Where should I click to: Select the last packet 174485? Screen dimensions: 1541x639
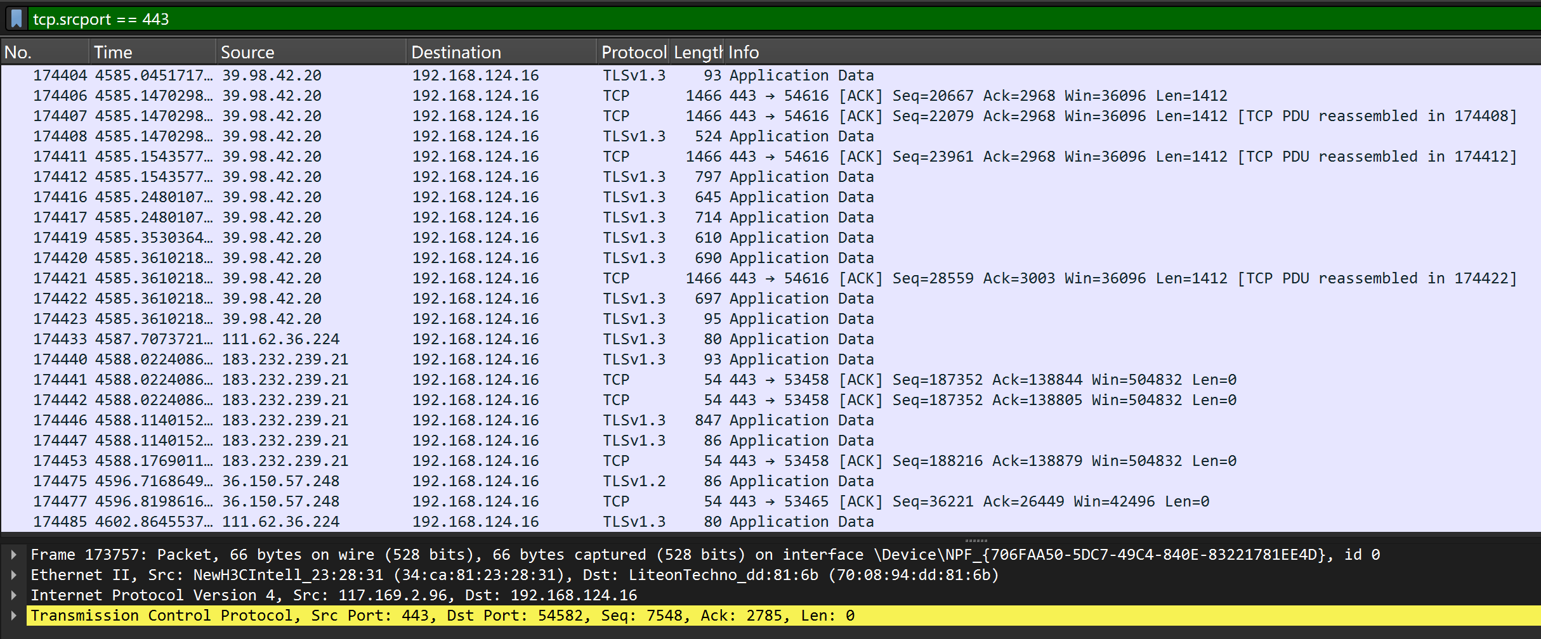click(444, 522)
